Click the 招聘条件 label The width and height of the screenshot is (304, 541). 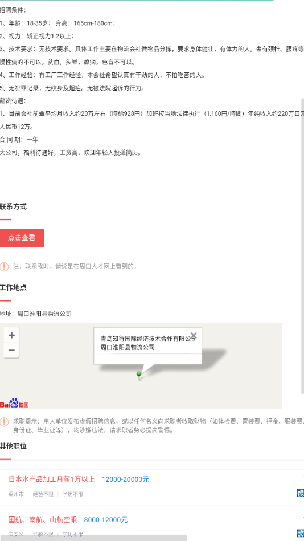point(13,10)
